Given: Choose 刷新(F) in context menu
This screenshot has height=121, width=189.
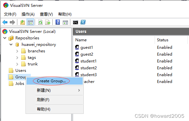Looking at the screenshot, I should pos(55,100).
